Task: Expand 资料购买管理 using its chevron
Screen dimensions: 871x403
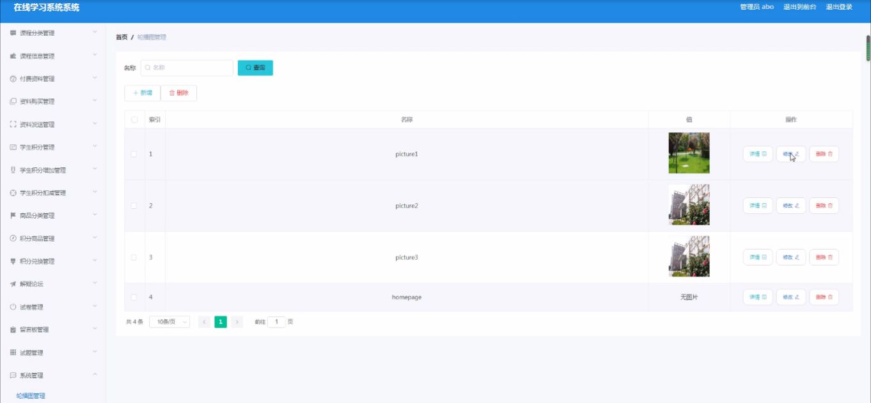Action: tap(95, 101)
